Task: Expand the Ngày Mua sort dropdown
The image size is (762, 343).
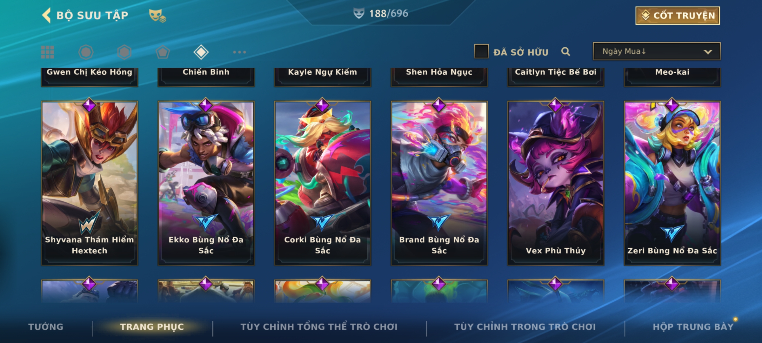Action: [657, 51]
